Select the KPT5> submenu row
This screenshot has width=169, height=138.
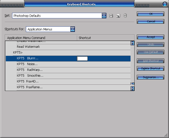(x=68, y=53)
